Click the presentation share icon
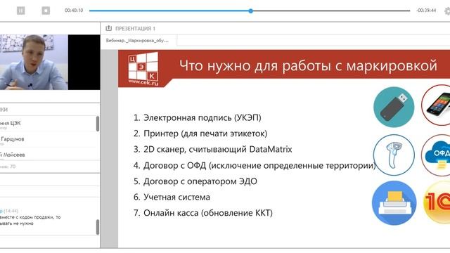The image size is (450, 253). 108,28
